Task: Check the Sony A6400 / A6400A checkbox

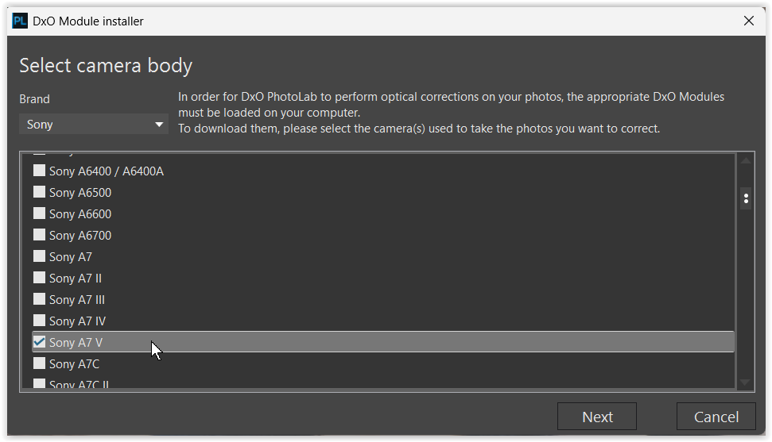Action: [39, 171]
